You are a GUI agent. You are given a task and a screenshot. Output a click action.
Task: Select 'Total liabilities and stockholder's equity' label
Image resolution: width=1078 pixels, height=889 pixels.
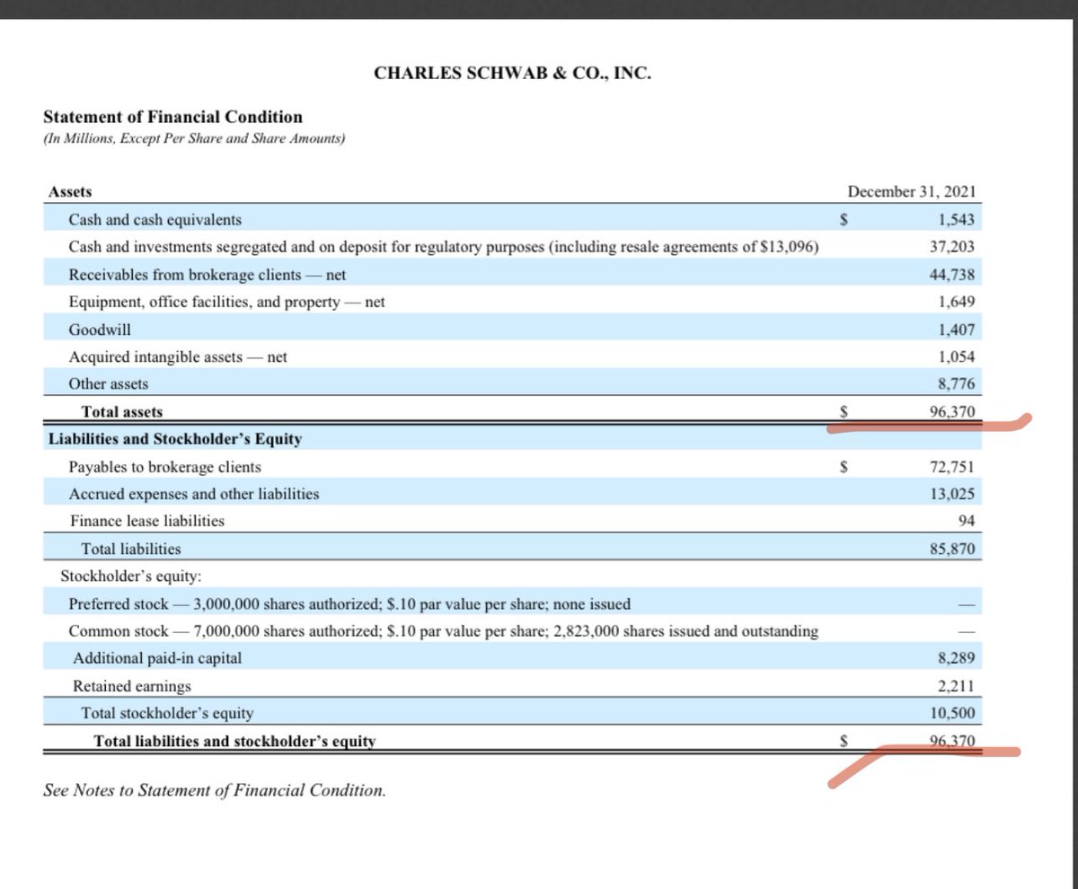[235, 742]
